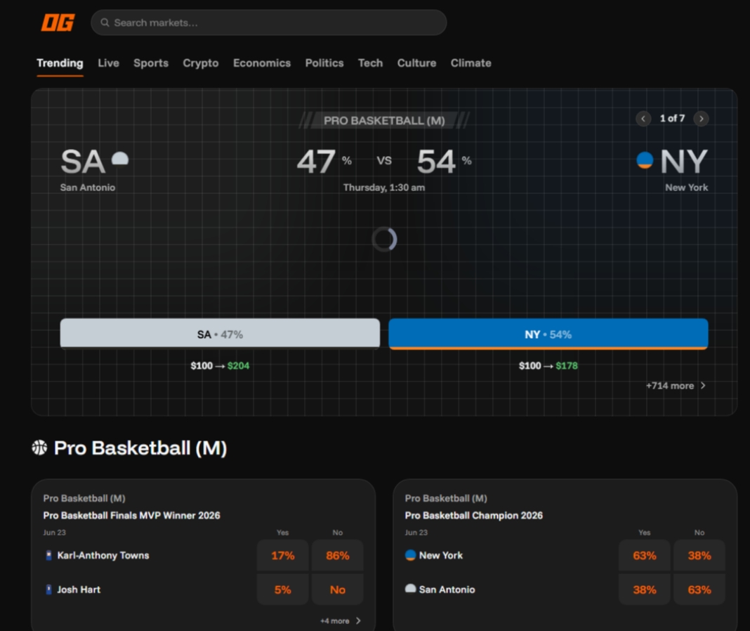Click the New York logo in Champion card

click(410, 555)
